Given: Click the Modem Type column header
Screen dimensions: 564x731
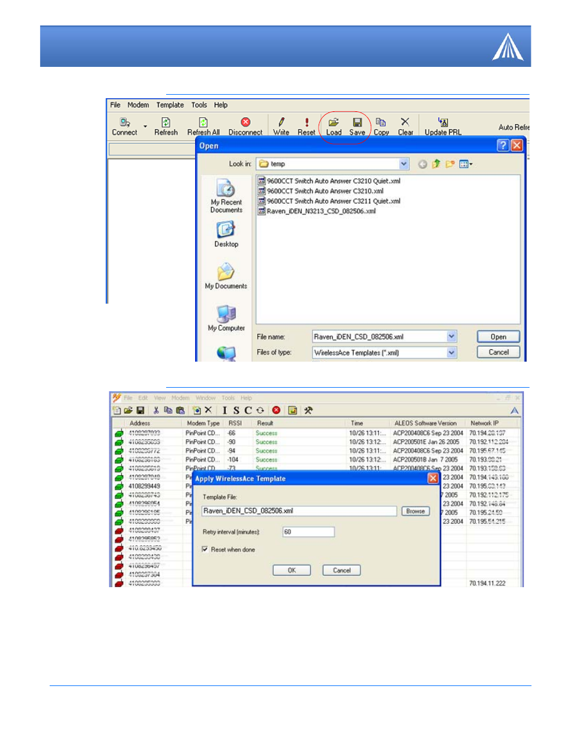Looking at the screenshot, I should pyautogui.click(x=203, y=423).
